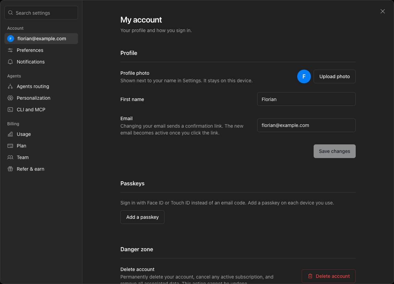
Task: Go to Notifications settings
Action: (41, 62)
